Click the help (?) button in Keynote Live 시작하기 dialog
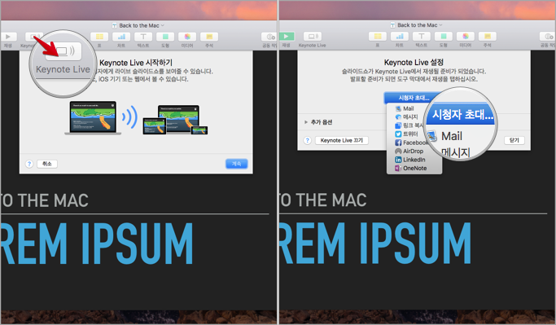Image resolution: width=556 pixels, height=325 pixels. (29, 164)
